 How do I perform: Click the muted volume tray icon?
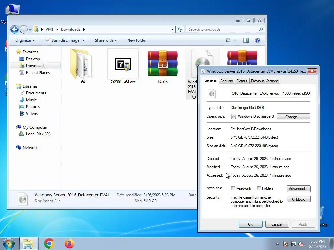301,244
